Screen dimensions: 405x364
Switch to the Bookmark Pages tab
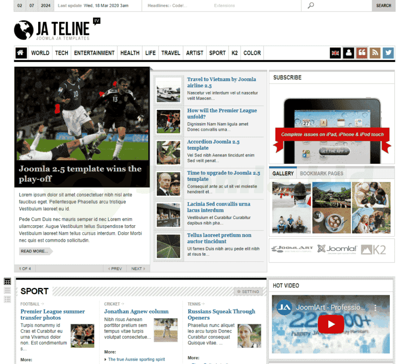click(x=322, y=174)
